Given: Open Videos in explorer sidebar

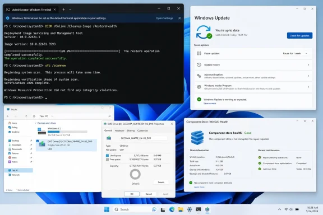Looking at the screenshot, I should pyautogui.click(x=13, y=162).
